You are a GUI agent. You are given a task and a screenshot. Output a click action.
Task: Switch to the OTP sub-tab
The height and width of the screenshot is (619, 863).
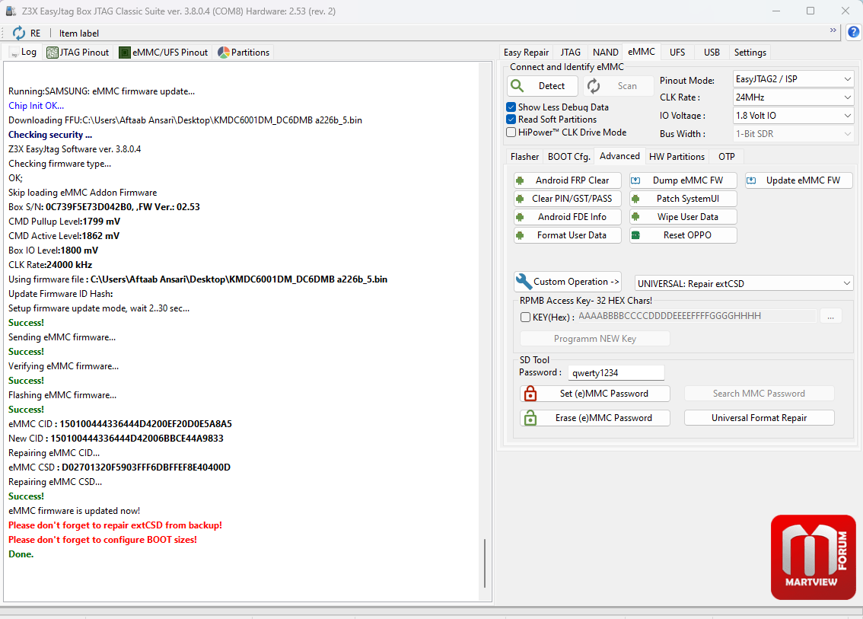tap(727, 157)
